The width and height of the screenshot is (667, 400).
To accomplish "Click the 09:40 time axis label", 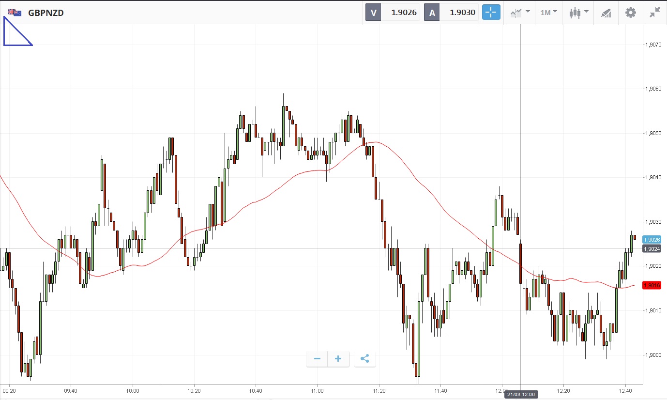I will (x=71, y=390).
